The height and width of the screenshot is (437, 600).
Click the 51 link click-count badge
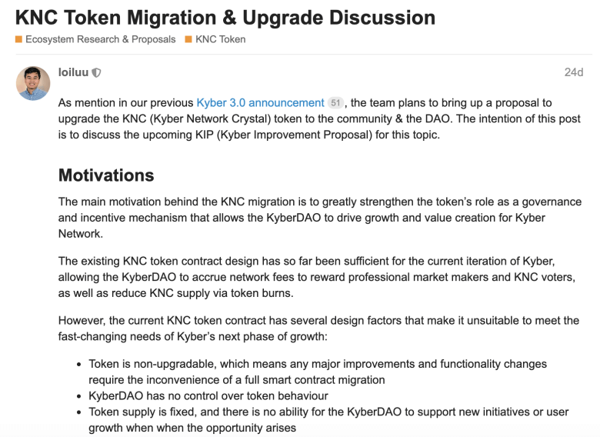coord(335,103)
